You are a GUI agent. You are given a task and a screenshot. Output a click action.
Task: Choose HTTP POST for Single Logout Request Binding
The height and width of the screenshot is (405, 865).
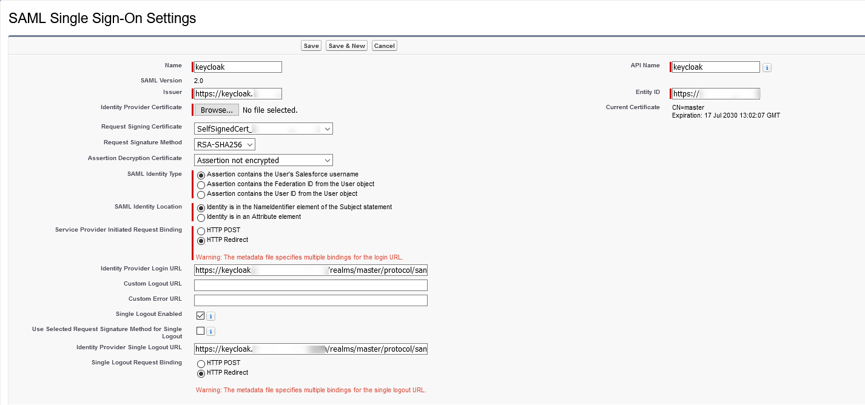pos(201,363)
